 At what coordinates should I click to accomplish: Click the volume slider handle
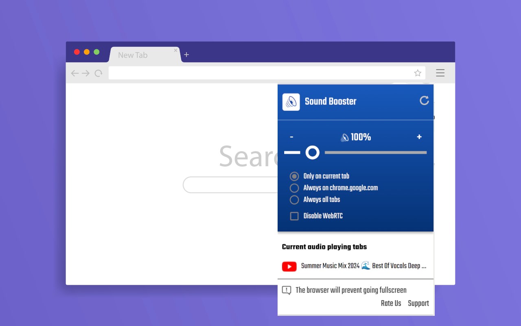pyautogui.click(x=312, y=152)
